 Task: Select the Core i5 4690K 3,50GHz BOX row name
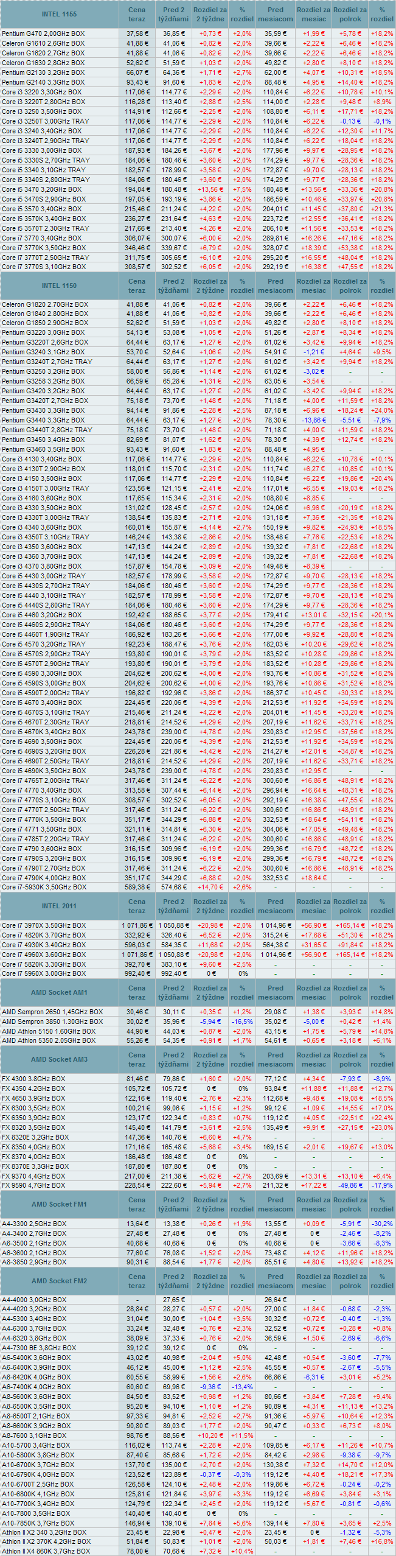(x=44, y=771)
